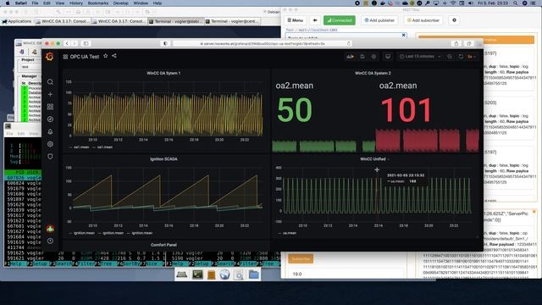Screen dimensions: 542x305
Task: Open Grafana Explore compass icon
Action: pos(50,119)
